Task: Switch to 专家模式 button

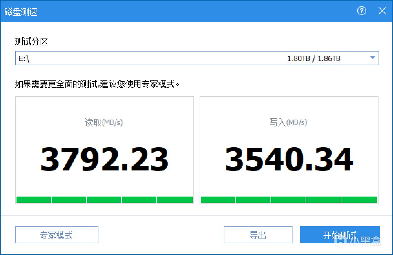Action: point(57,235)
